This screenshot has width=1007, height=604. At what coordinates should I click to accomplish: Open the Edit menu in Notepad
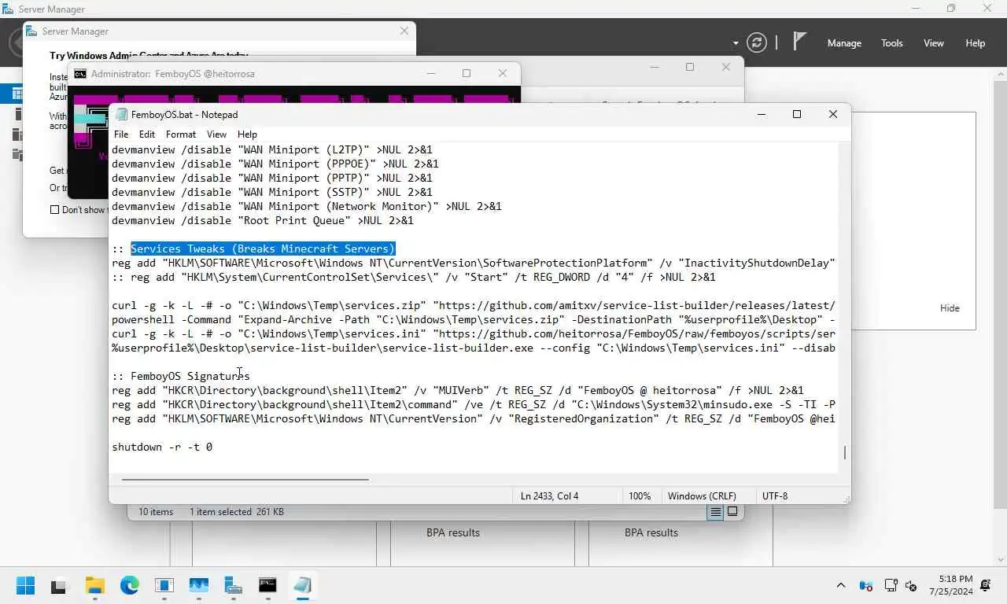(147, 134)
